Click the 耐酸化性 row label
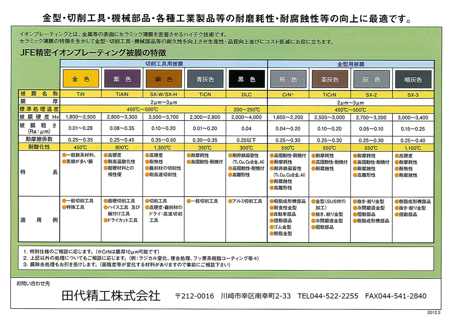The height and width of the screenshot is (319, 452). pyautogui.click(x=39, y=147)
